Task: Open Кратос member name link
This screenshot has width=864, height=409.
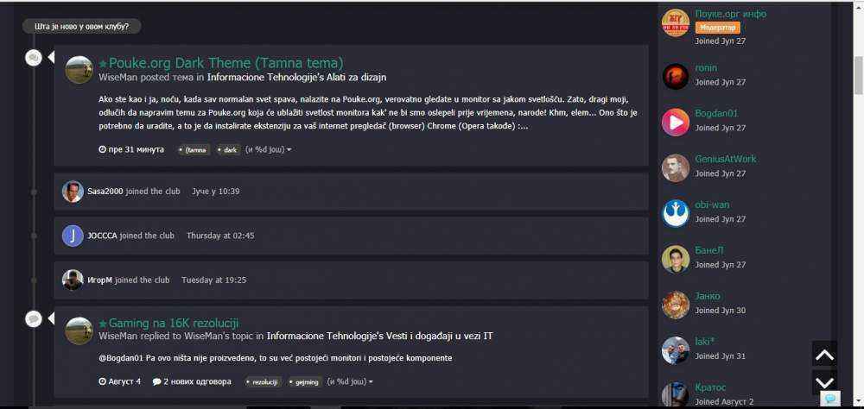Action: (x=711, y=387)
